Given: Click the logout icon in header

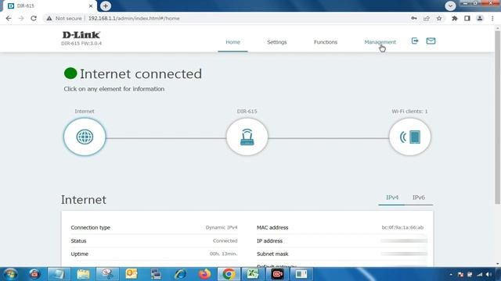Looking at the screenshot, I should tap(415, 41).
